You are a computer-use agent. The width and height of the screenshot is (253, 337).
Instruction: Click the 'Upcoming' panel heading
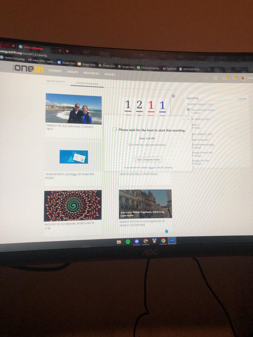coord(192,98)
